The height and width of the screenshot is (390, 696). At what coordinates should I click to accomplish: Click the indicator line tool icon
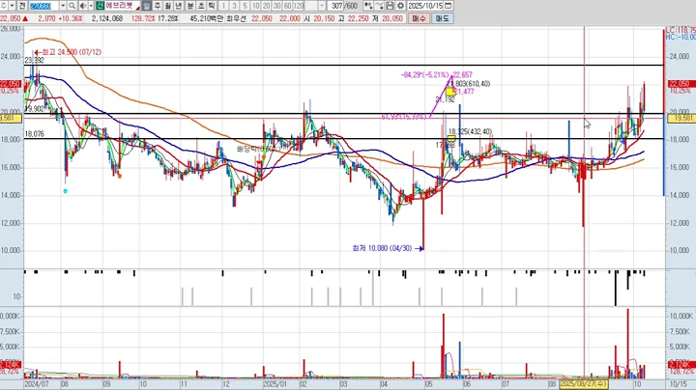click(379, 6)
